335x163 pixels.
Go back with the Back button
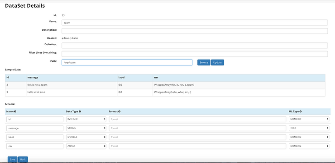coord(23,159)
